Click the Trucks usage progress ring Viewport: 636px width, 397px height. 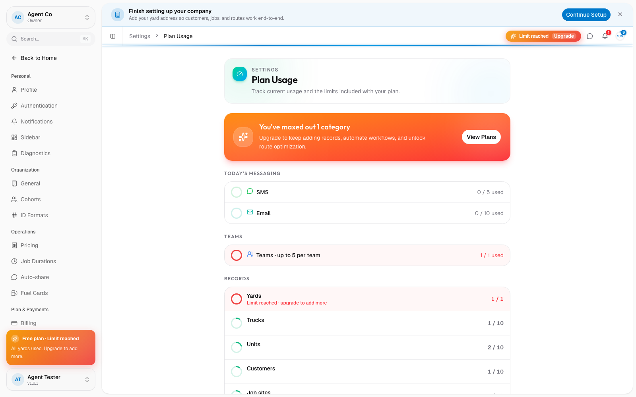click(x=237, y=323)
